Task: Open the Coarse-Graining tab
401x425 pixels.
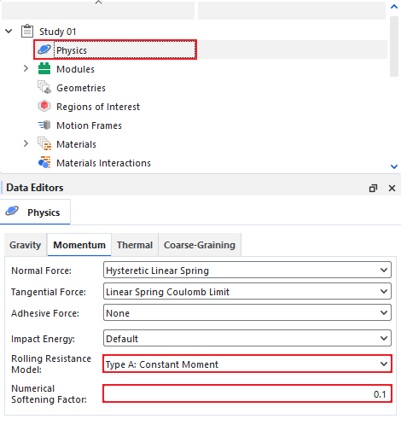Action: (200, 245)
